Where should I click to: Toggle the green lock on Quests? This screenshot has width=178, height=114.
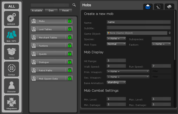70,54
